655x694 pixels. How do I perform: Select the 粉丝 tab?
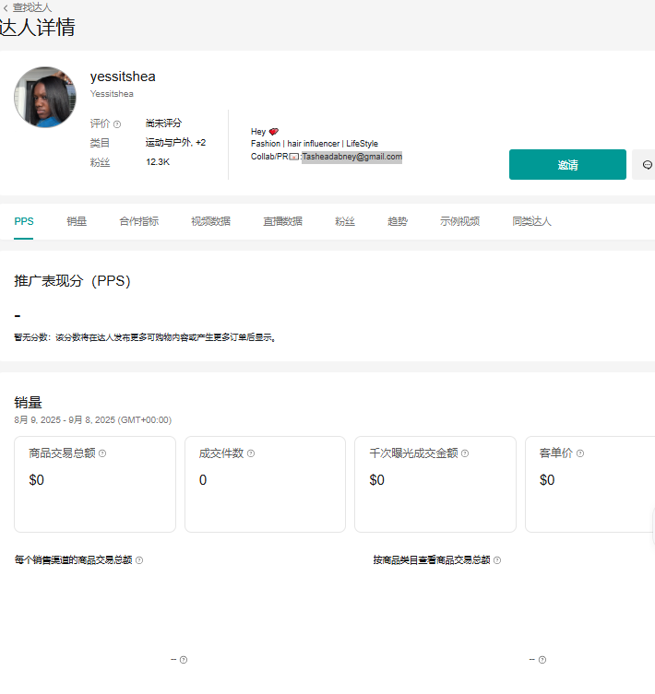(345, 221)
